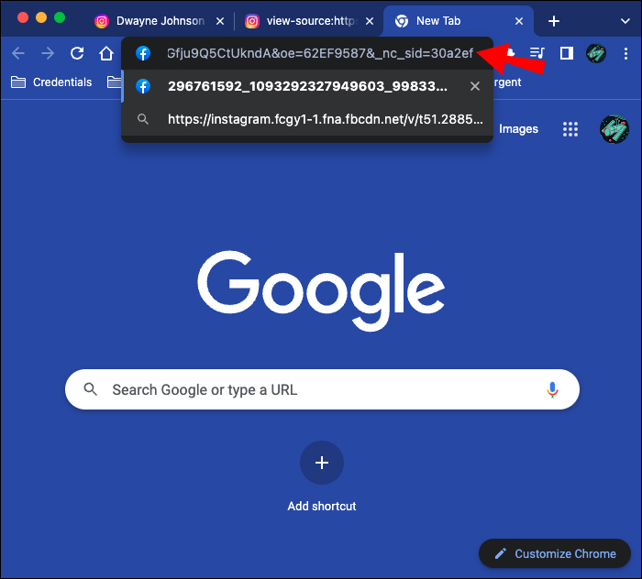
Task: Select the instagram.fcgy1-1 search suggestion
Action: pos(307,119)
